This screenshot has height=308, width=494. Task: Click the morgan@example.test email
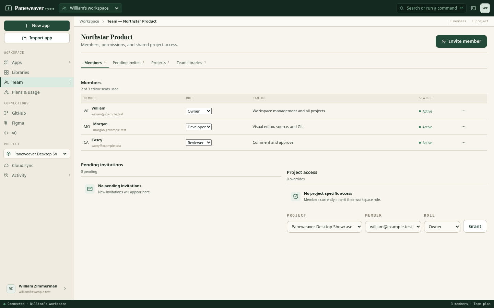(x=110, y=130)
